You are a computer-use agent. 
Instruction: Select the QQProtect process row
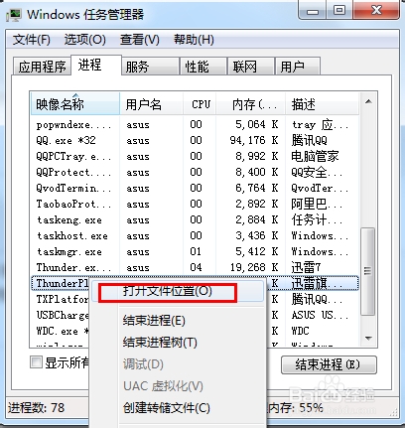point(195,172)
